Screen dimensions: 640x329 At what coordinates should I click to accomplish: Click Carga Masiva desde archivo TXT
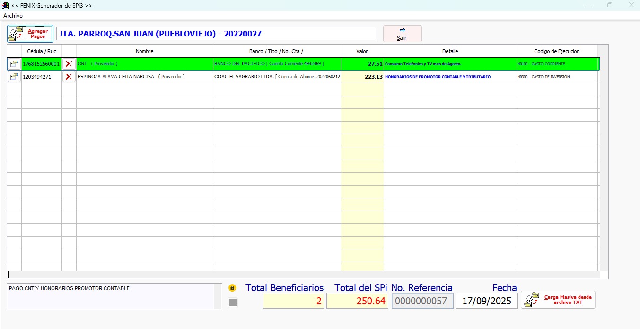[558, 300]
